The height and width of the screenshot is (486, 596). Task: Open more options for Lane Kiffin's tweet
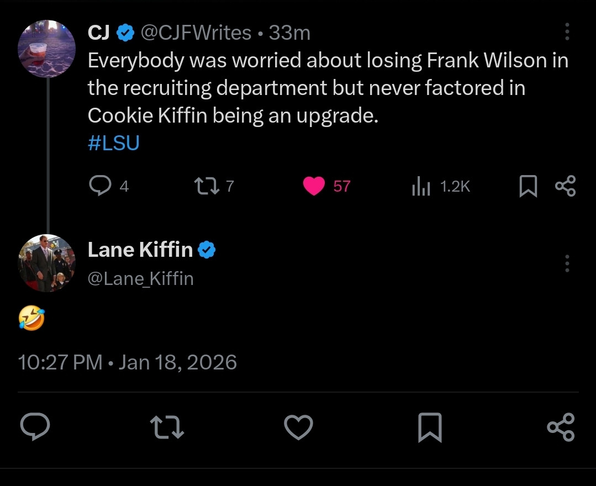(x=567, y=263)
